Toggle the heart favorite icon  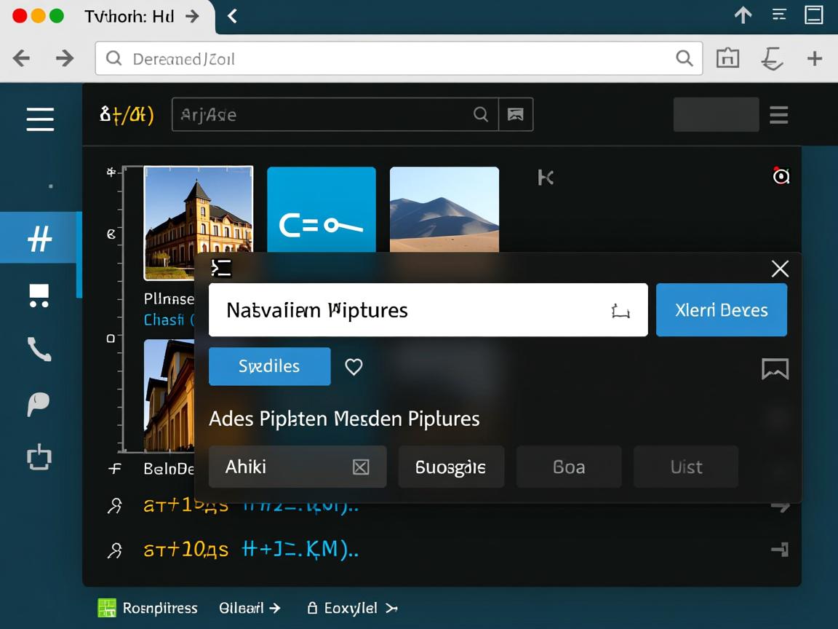coord(354,367)
